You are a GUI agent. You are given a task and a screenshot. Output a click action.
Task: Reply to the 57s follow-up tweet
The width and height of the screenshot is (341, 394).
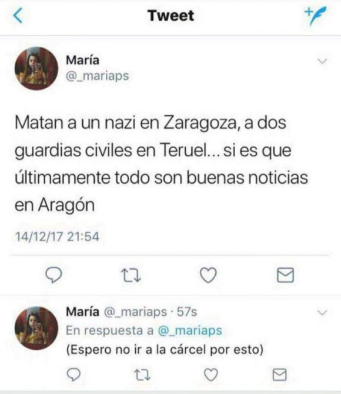(x=73, y=375)
